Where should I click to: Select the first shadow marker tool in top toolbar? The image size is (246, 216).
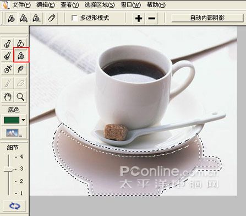pyautogui.click(x=11, y=18)
